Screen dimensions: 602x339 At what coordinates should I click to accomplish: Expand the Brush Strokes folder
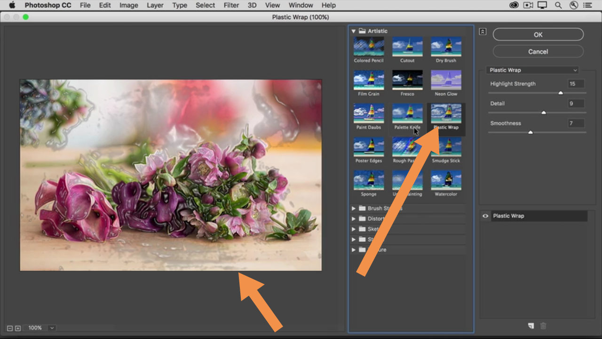click(354, 208)
